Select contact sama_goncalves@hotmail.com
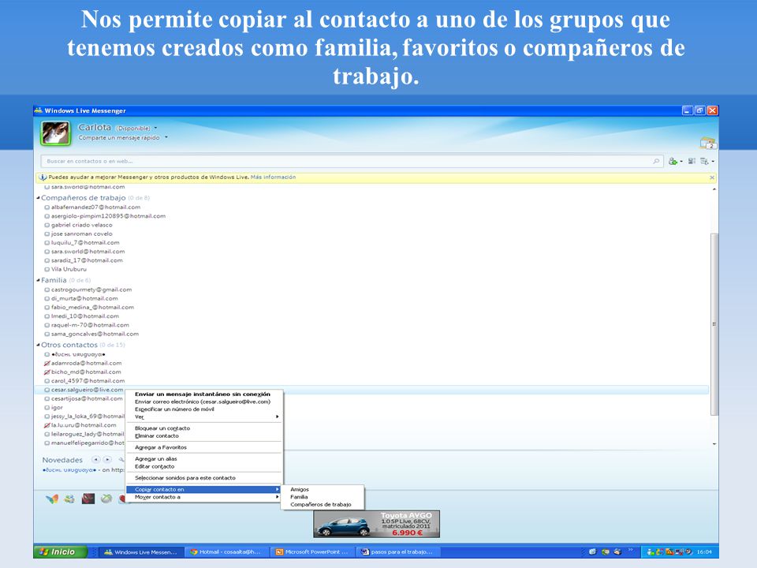The width and height of the screenshot is (757, 568). [x=95, y=334]
